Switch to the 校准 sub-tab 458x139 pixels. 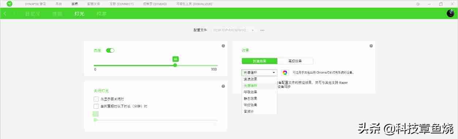102,14
